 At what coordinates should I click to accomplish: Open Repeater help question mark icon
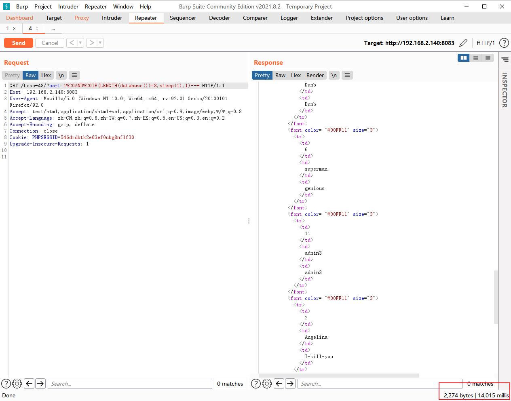(504, 43)
